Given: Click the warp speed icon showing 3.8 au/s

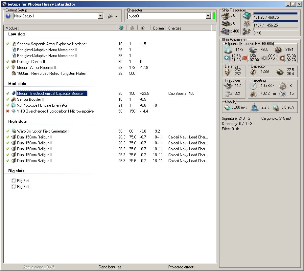Looking at the screenshot, I should (x=275, y=108).
